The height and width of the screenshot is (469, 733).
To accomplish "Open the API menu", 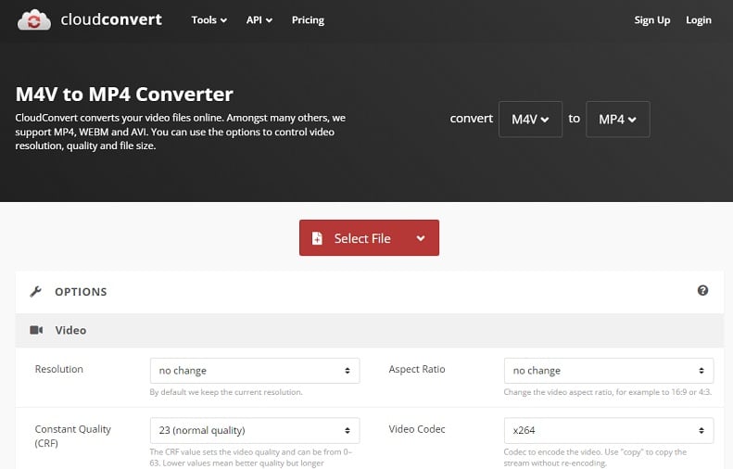I will 259,20.
